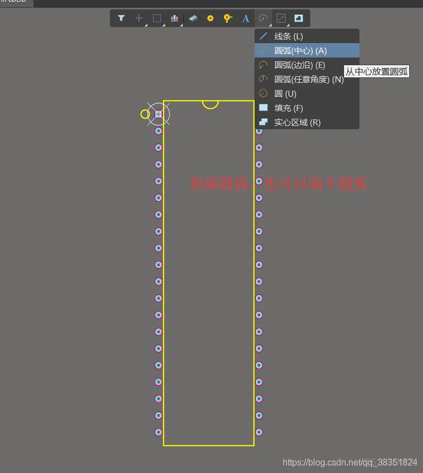Open the align objects chart icon
The height and width of the screenshot is (473, 423).
175,18
